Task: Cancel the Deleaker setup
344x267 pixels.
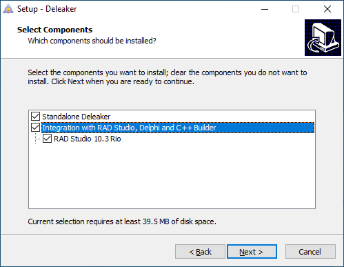Action: (x=310, y=252)
